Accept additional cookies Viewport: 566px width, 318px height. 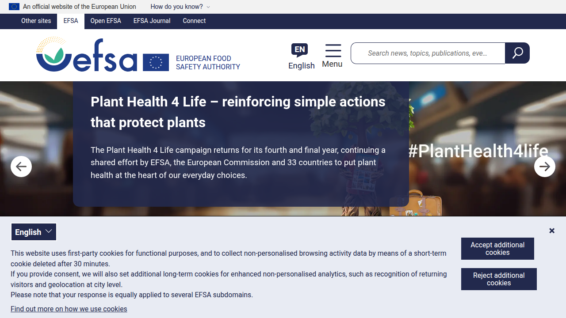(497, 249)
